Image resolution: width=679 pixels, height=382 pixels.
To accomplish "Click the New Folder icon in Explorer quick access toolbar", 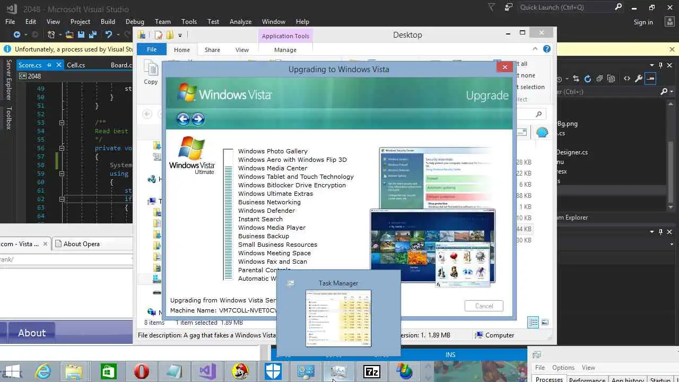I will (170, 35).
